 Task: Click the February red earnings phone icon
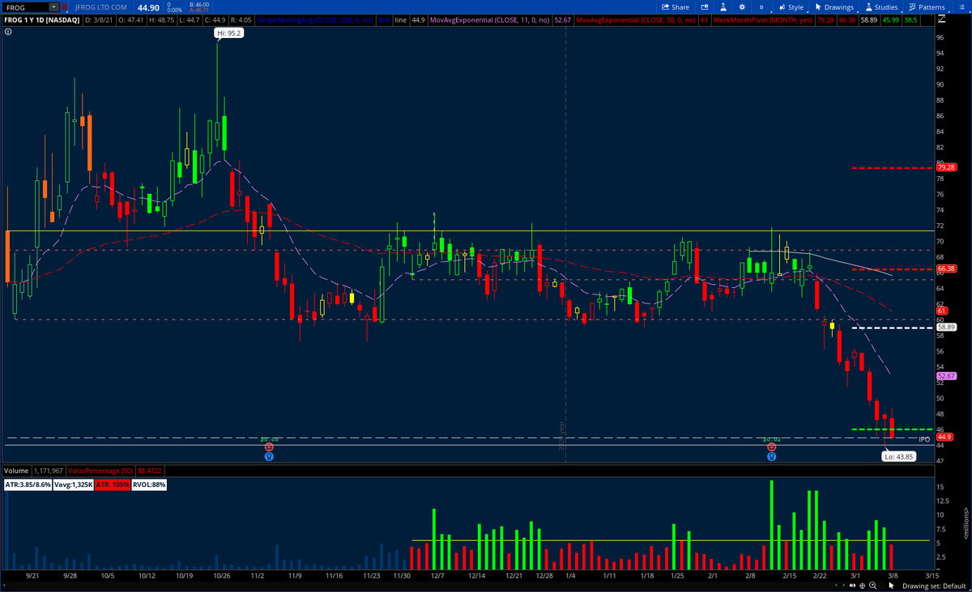772,446
